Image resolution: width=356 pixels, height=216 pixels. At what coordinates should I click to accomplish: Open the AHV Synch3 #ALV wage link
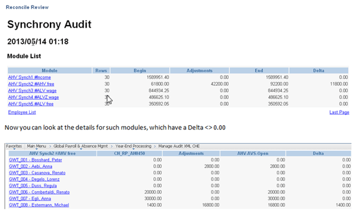pyautogui.click(x=32, y=91)
